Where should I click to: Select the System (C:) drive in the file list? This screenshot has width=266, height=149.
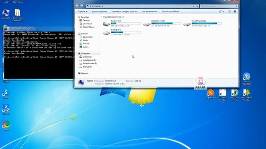[x=122, y=23]
